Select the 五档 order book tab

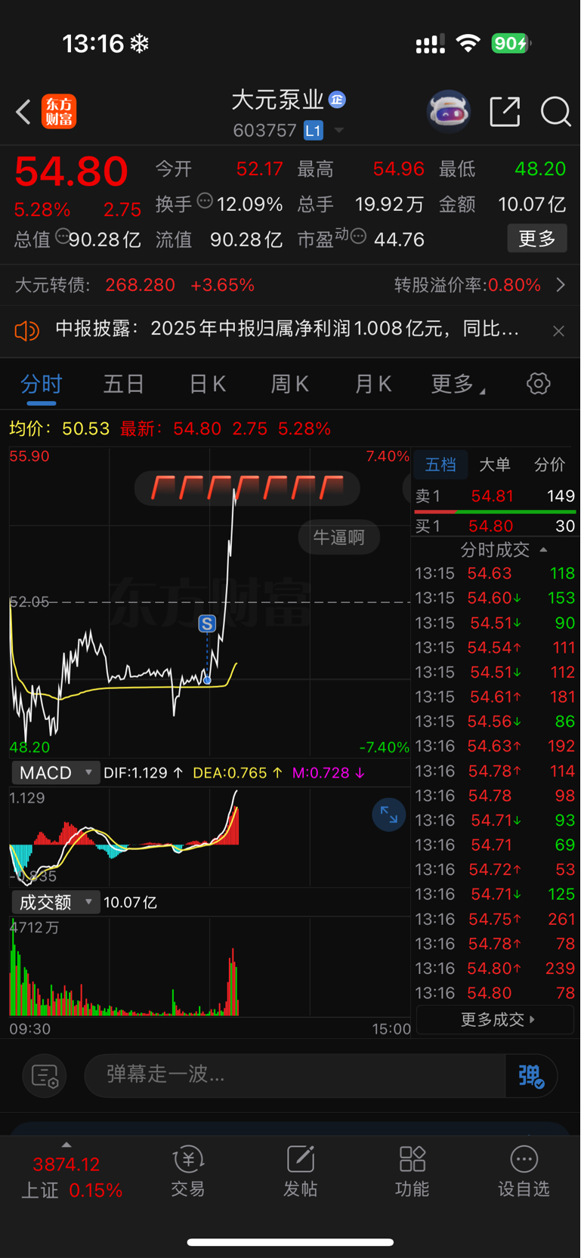[x=440, y=464]
